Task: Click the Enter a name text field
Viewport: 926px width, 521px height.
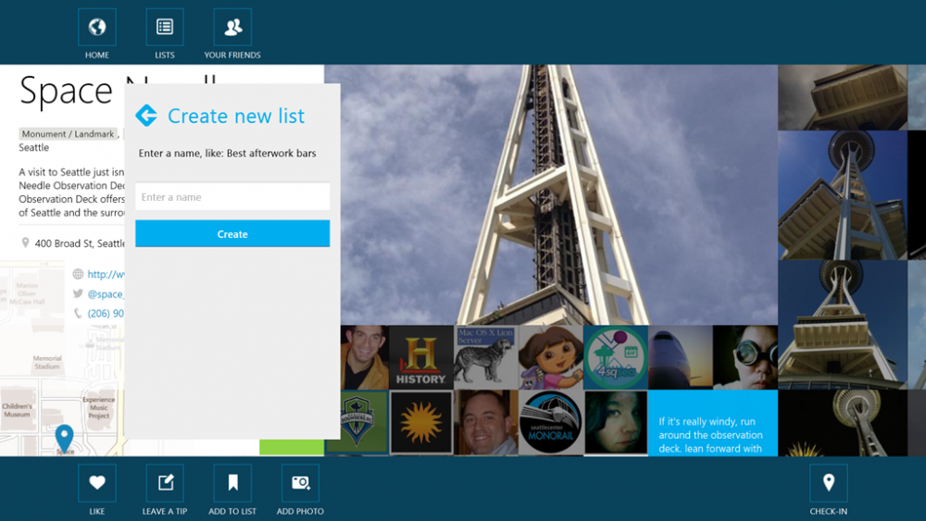Action: [x=232, y=197]
